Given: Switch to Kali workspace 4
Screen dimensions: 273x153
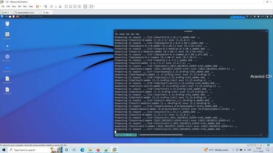Looking at the screenshot, I should pyautogui.click(x=37, y=17).
